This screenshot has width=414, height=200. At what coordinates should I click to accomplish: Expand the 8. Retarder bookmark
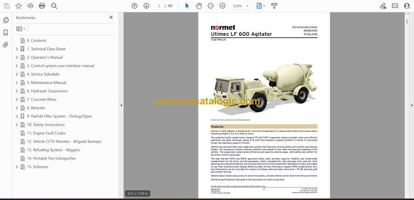(17, 108)
